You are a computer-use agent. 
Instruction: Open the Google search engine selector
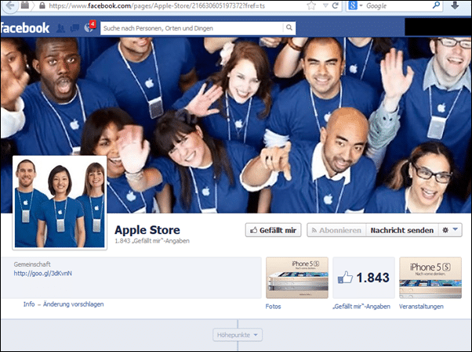pos(355,5)
